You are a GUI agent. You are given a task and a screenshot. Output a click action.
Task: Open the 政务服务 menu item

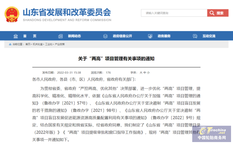pos(164,36)
